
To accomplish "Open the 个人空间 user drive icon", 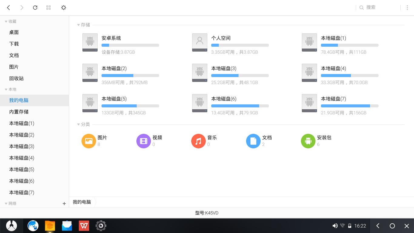I will point(200,42).
